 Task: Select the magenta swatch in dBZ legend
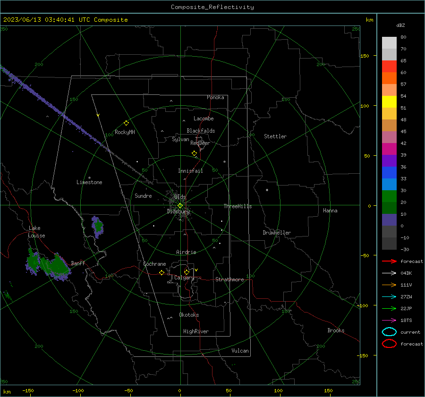coord(389,149)
